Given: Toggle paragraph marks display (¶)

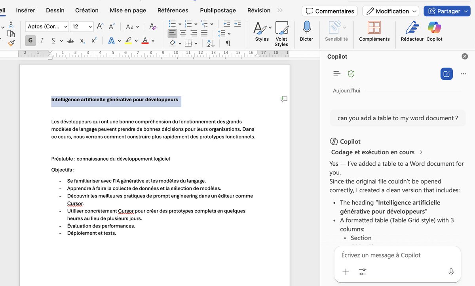Looking at the screenshot, I should 228,43.
